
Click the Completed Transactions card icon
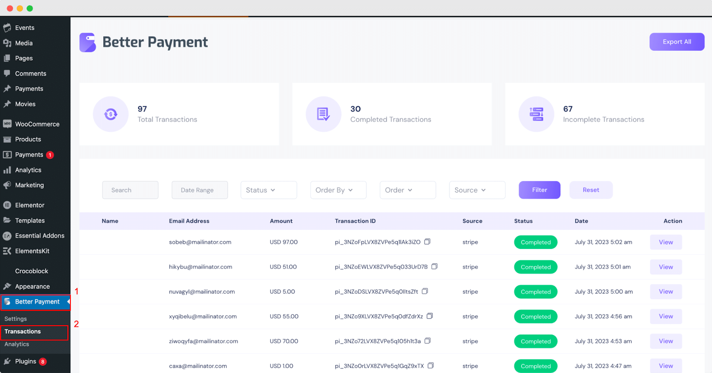coord(324,114)
